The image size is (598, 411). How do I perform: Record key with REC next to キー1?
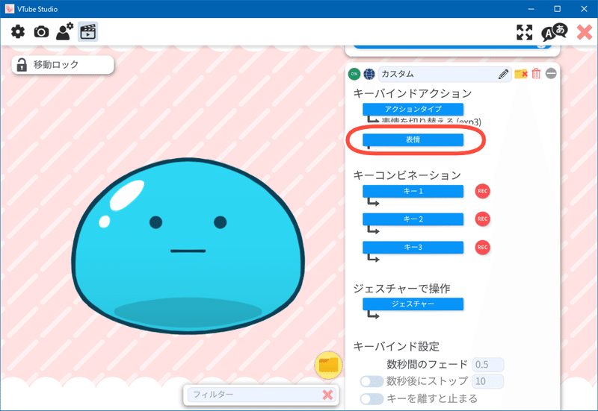click(x=482, y=191)
